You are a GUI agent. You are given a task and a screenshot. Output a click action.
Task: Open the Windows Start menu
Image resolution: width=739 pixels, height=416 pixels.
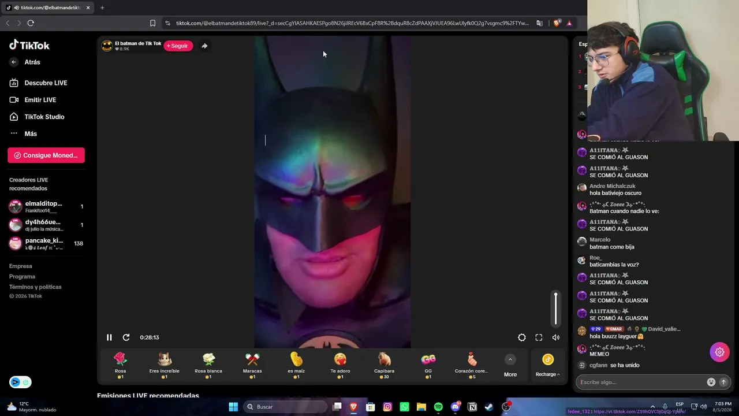[x=233, y=407]
